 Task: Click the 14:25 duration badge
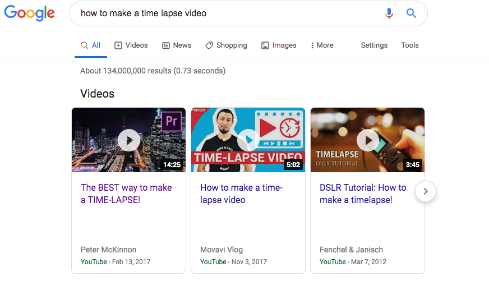click(172, 165)
